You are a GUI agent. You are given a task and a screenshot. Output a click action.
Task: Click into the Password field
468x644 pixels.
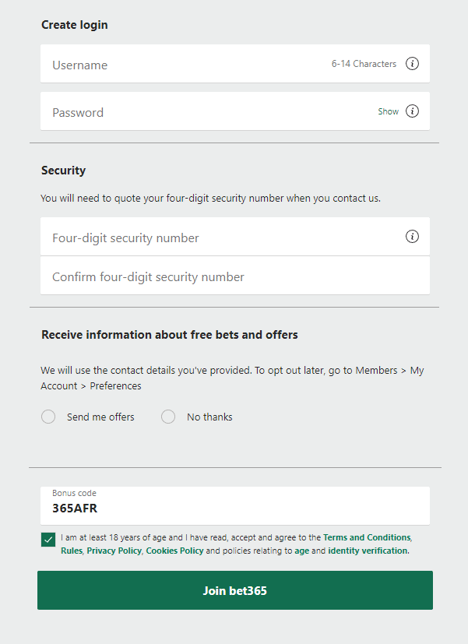pos(195,111)
